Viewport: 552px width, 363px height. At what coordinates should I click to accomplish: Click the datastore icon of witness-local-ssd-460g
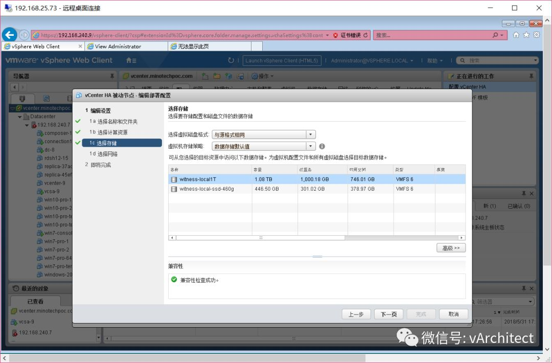click(174, 189)
